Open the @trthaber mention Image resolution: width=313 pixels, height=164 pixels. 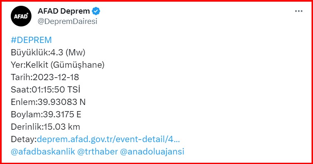pyautogui.click(x=97, y=152)
